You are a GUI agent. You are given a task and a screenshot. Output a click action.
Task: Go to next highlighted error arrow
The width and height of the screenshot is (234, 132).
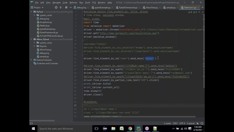click(x=203, y=12)
